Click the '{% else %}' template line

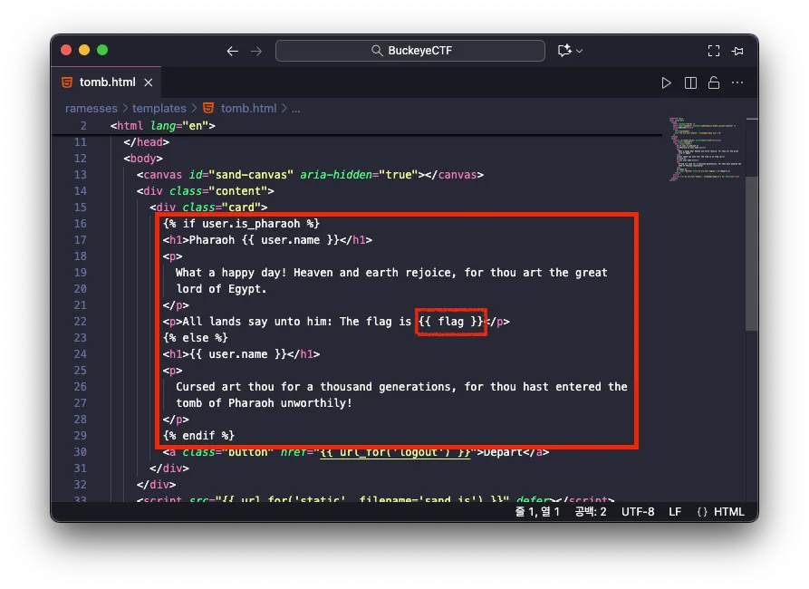[x=196, y=338]
